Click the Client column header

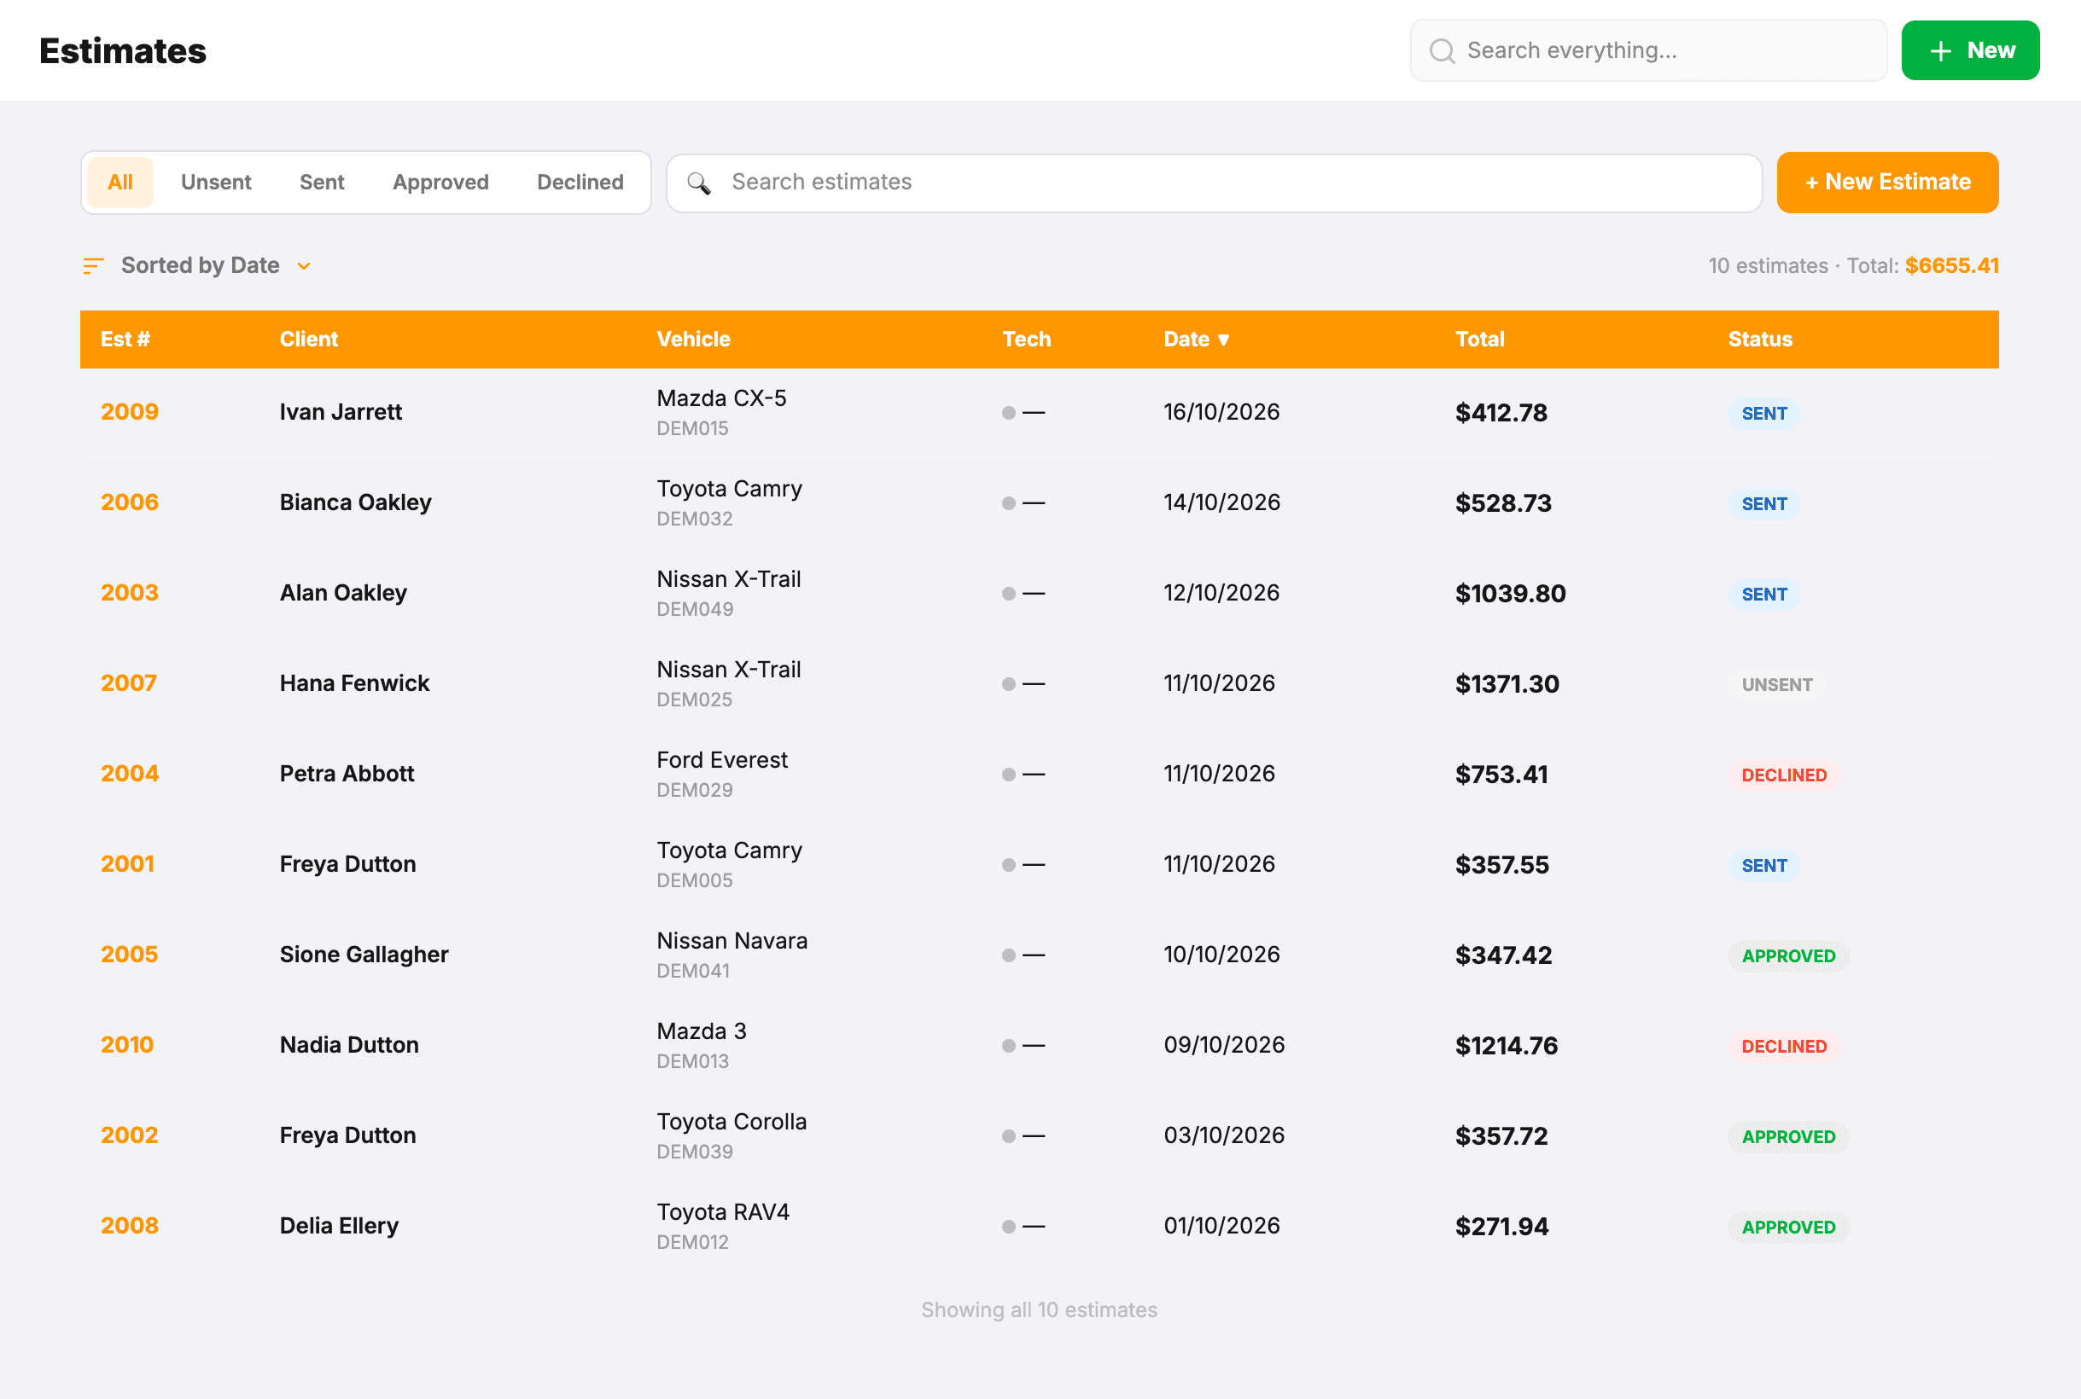[x=309, y=339]
